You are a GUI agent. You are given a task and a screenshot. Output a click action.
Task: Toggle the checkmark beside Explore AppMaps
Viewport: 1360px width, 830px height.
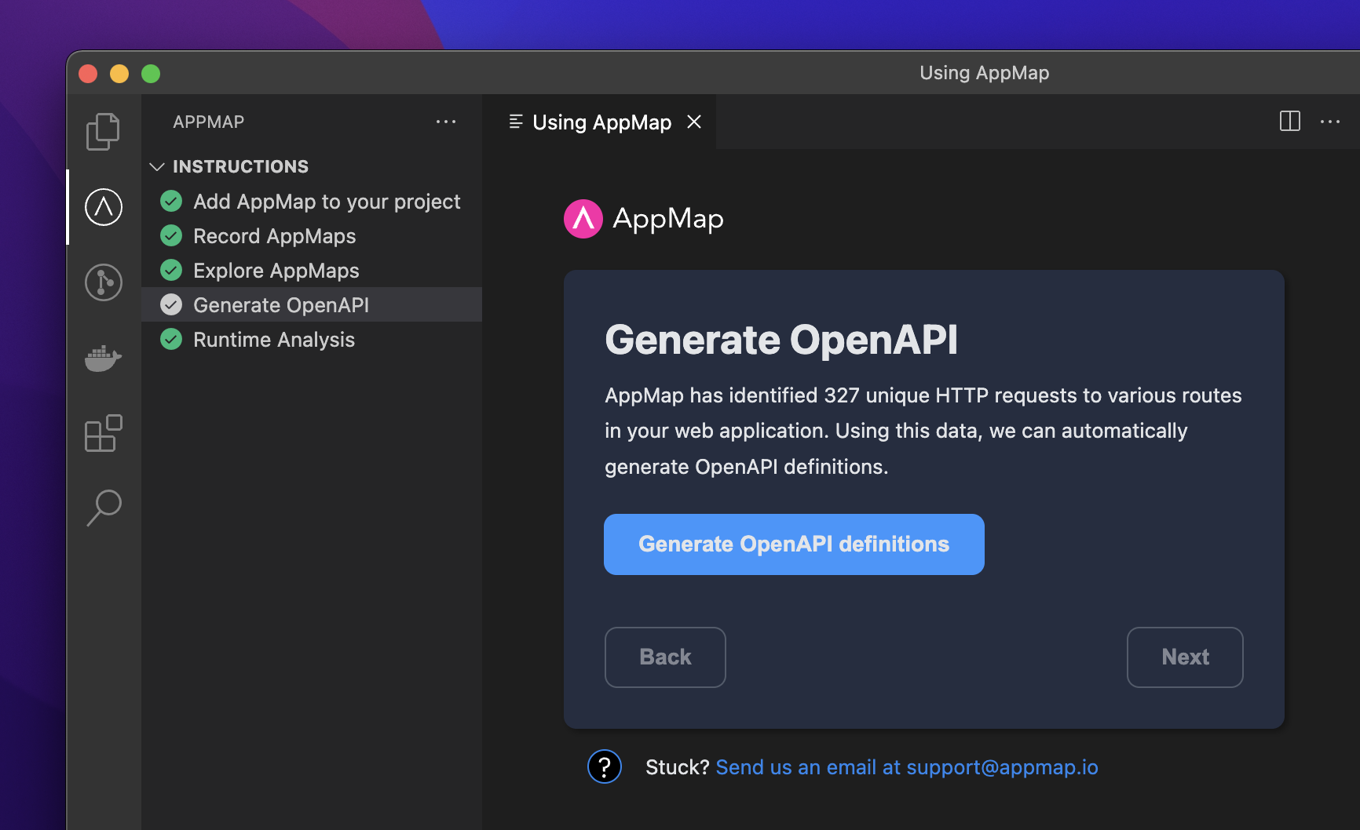(170, 270)
